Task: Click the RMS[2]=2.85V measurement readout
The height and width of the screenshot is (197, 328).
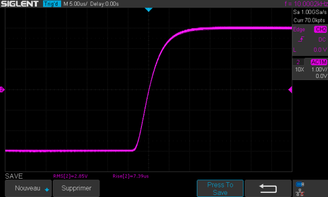Action: pyautogui.click(x=71, y=176)
